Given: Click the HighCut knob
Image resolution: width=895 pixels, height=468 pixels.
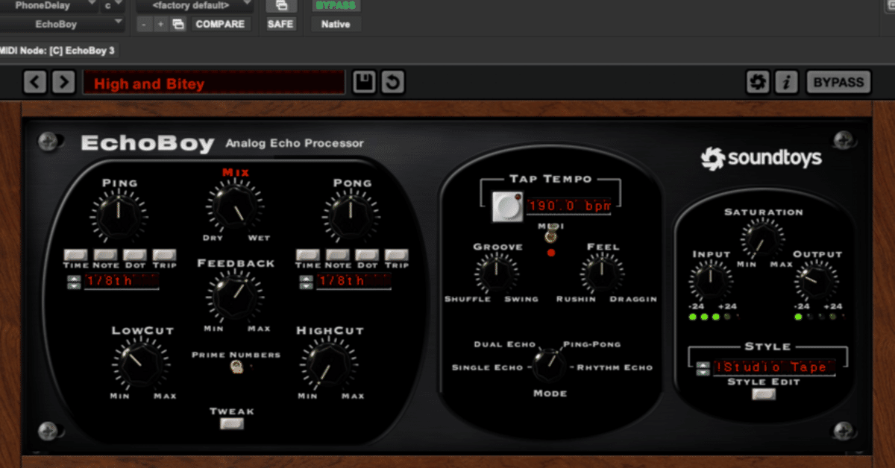Looking at the screenshot, I should tap(328, 364).
